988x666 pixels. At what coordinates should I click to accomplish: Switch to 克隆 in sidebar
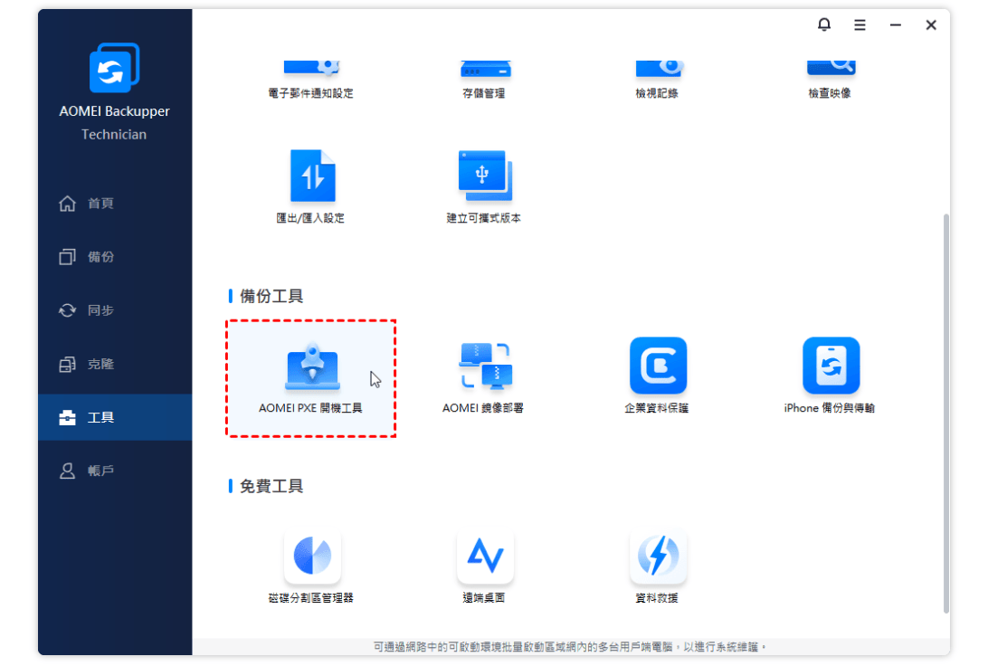[x=115, y=364]
